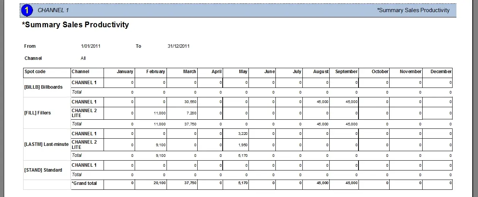The image size is (478, 197).
Task: Click the December column header
Action: point(441,72)
